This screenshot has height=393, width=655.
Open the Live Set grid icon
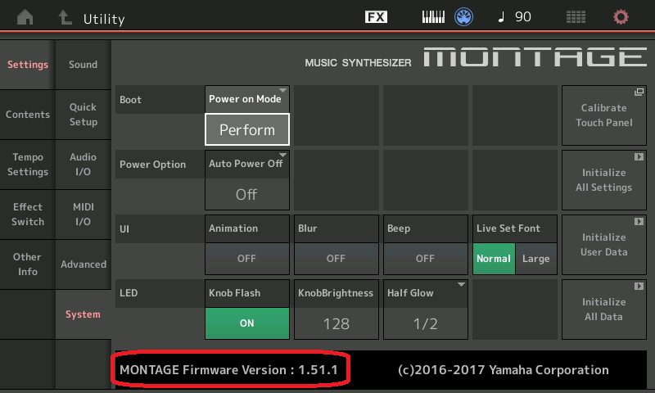click(576, 17)
